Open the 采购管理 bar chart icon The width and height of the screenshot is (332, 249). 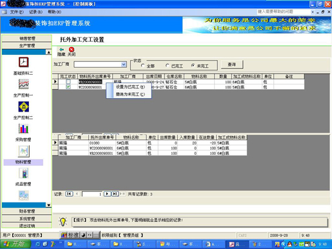(x=23, y=128)
